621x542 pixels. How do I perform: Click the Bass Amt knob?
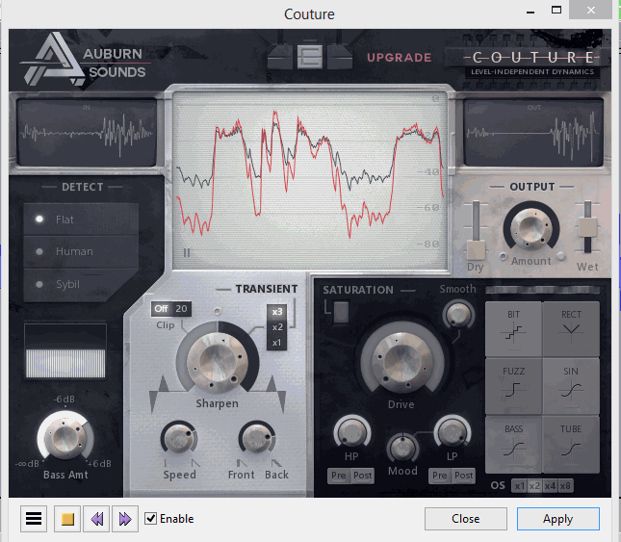(65, 438)
